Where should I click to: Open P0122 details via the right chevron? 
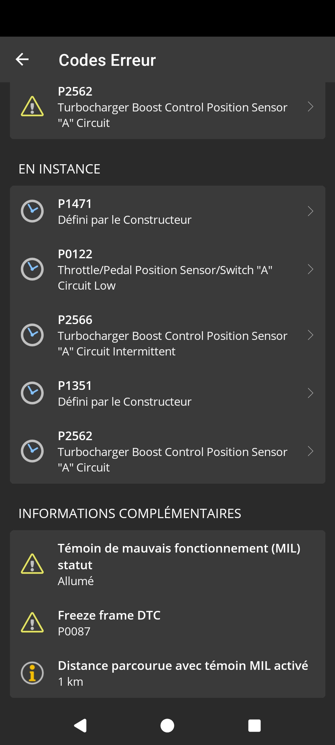pos(310,269)
